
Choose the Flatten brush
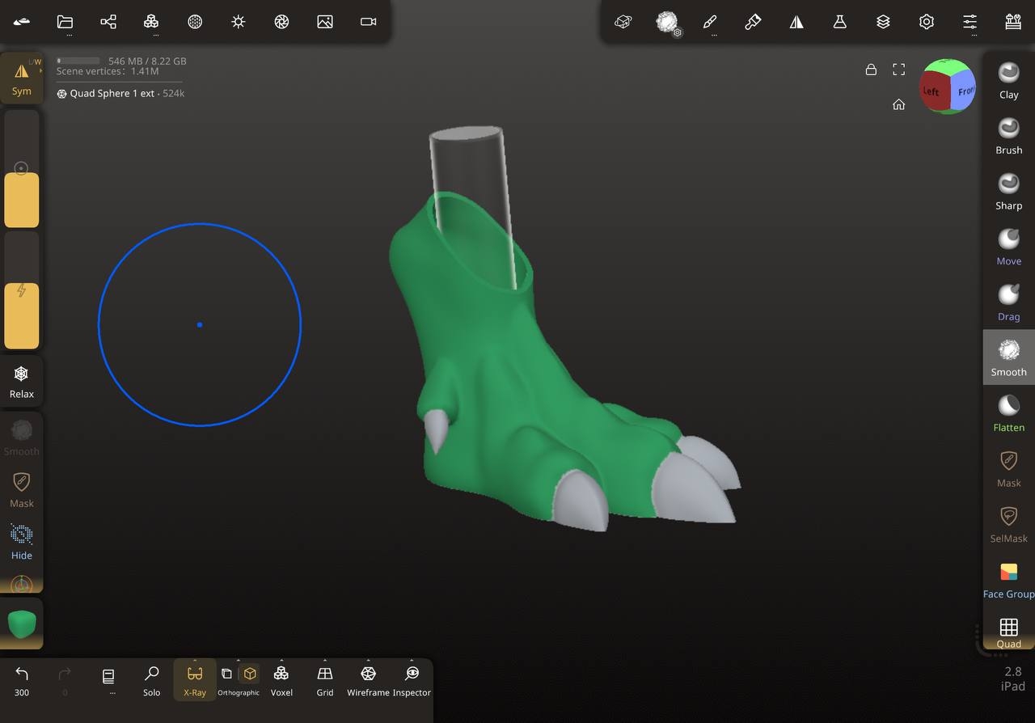click(1008, 413)
